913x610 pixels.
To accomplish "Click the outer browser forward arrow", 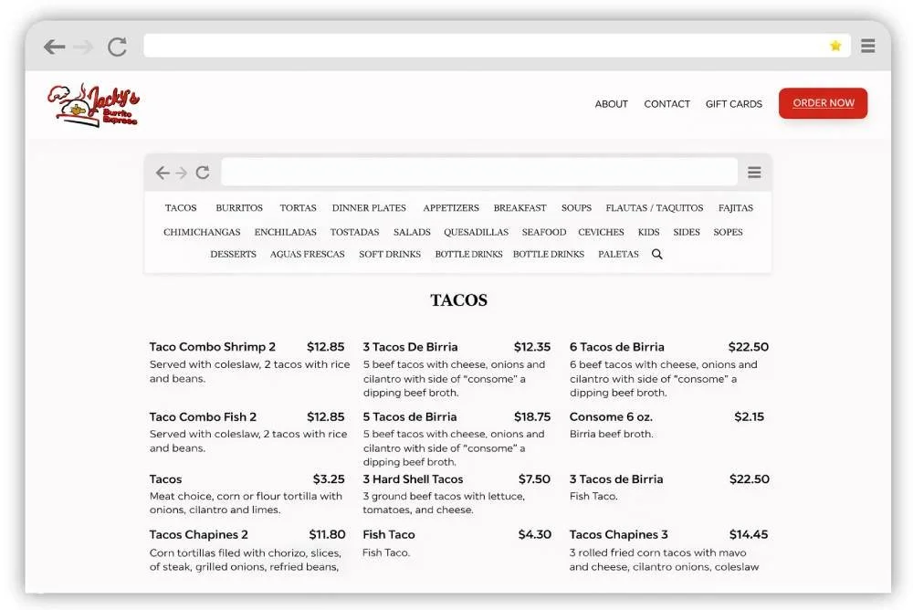I will [x=84, y=47].
